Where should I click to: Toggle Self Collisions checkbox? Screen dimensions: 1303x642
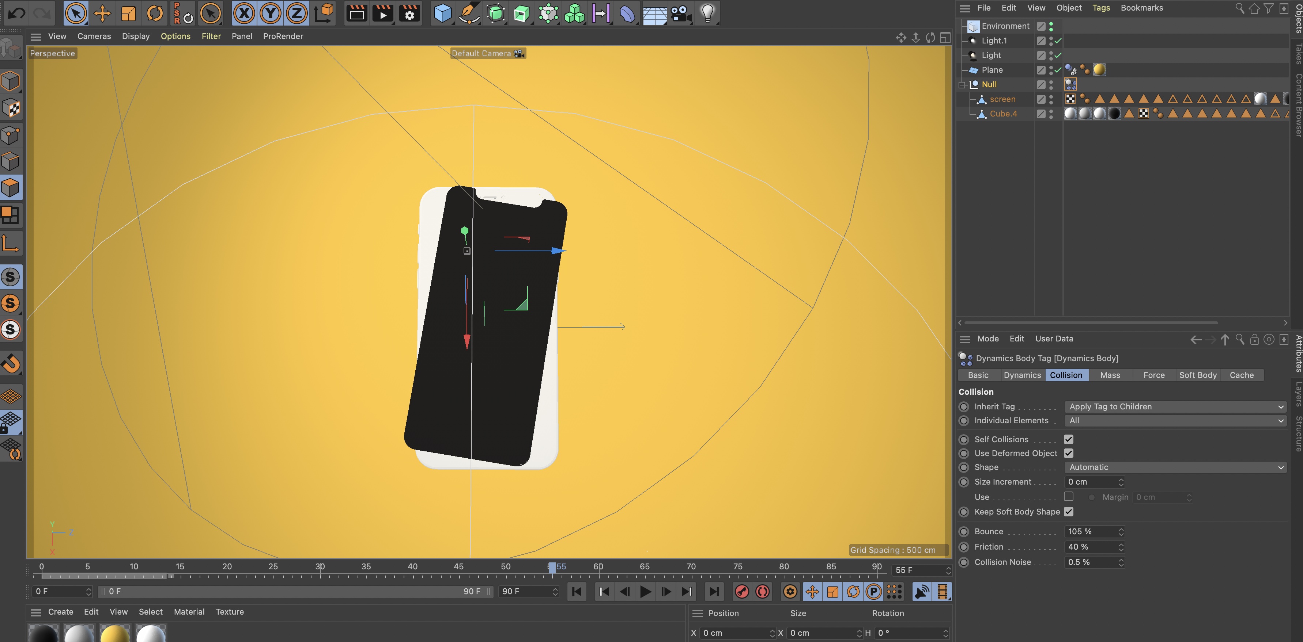[1069, 439]
